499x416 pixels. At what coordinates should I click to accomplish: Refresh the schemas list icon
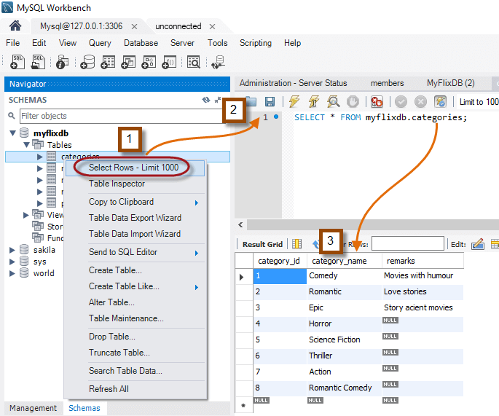pyautogui.click(x=205, y=100)
